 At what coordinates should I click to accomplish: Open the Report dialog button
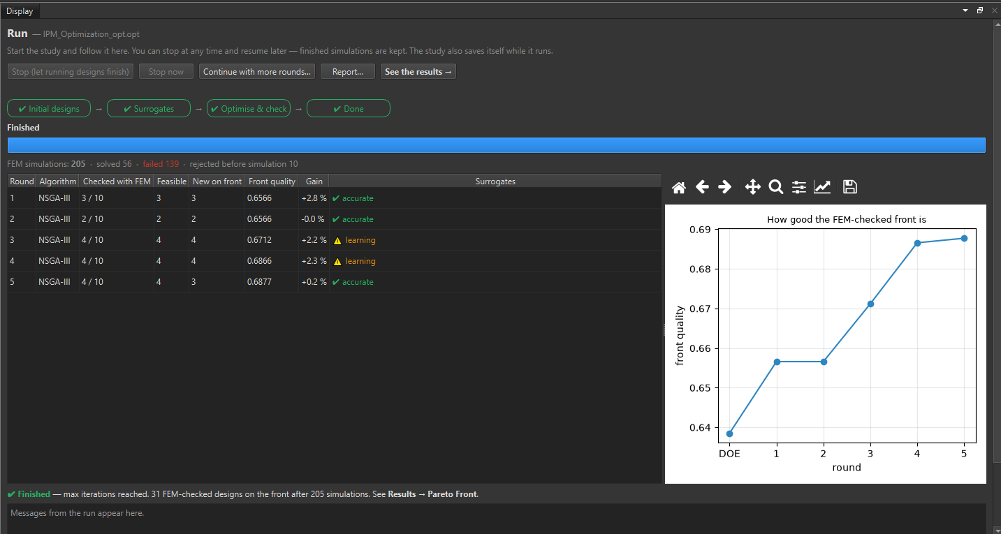coord(348,72)
